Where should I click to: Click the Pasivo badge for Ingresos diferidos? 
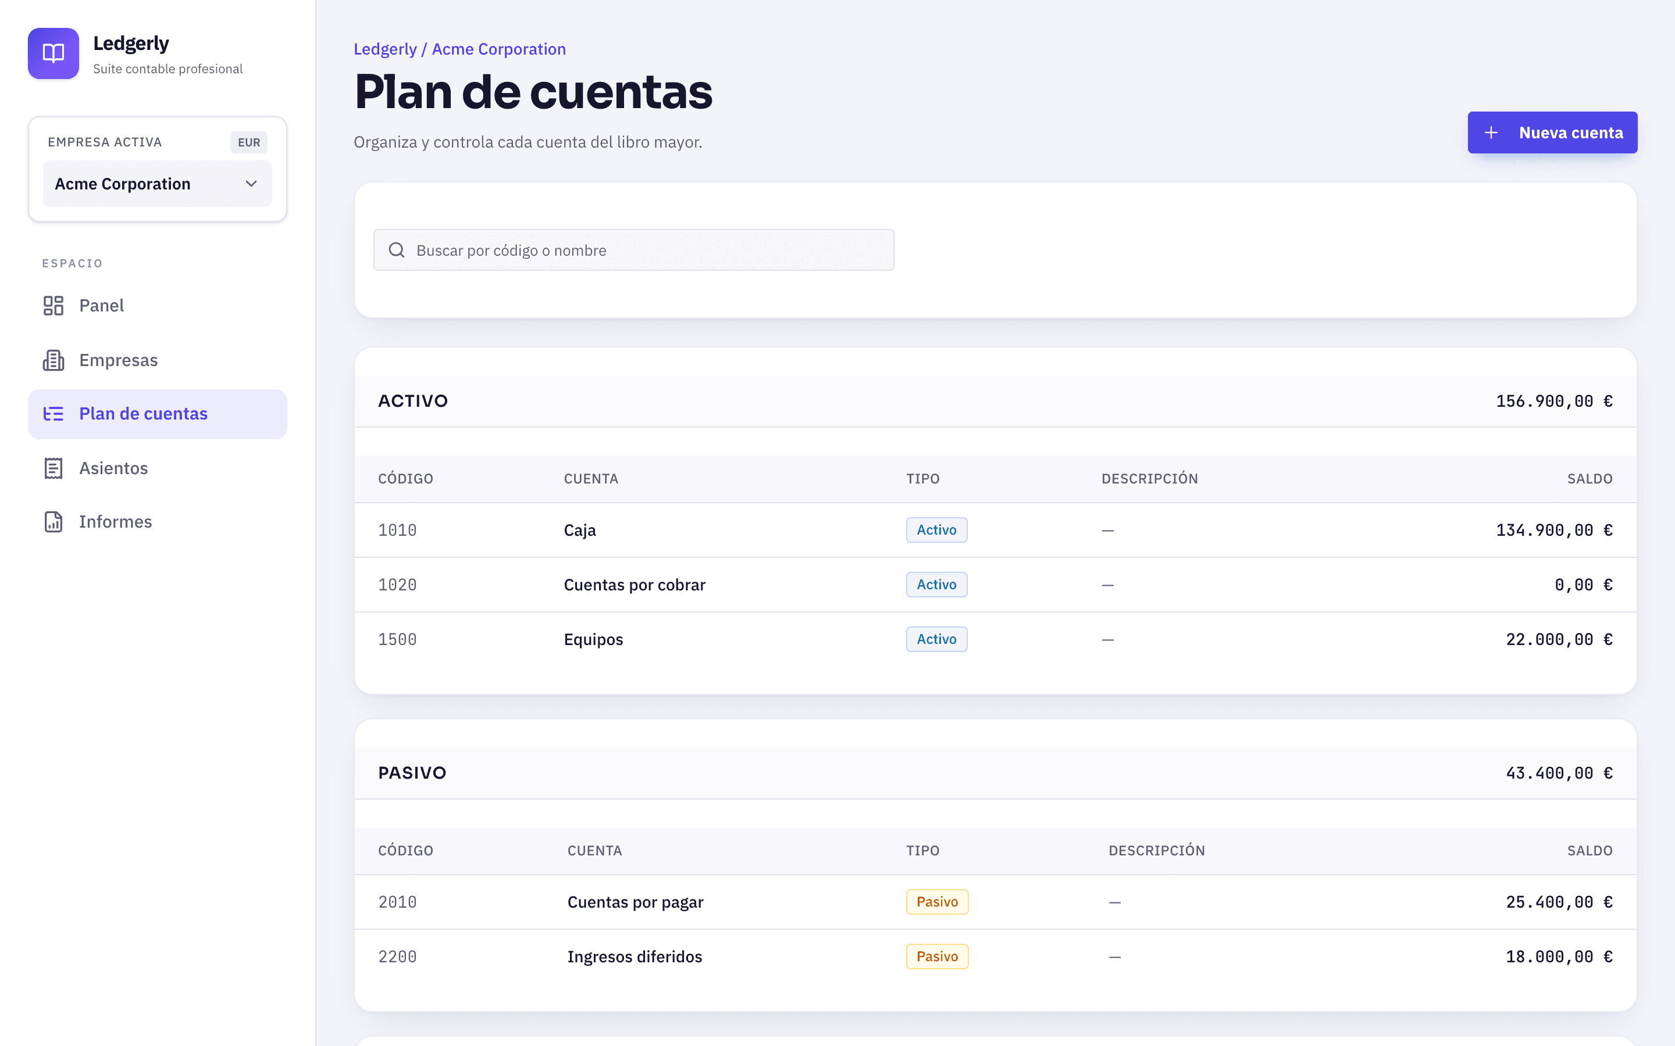937,957
